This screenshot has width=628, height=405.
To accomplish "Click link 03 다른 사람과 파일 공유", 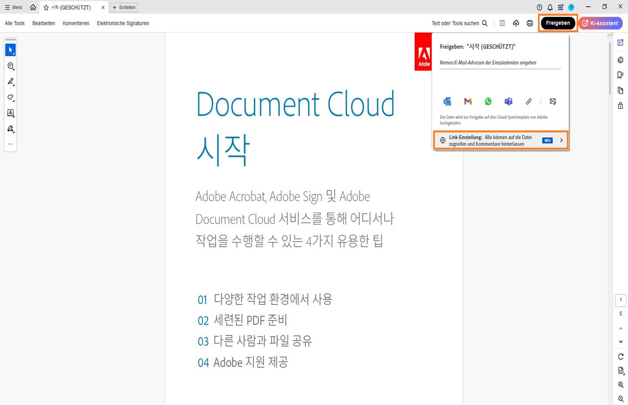I will click(255, 341).
